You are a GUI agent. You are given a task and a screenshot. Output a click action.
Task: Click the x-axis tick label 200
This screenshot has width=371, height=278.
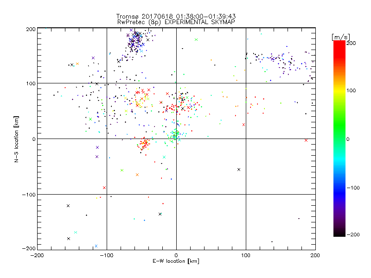coord(315,255)
